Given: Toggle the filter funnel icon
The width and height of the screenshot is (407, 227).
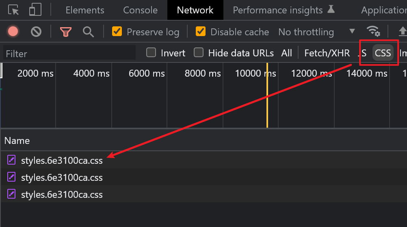Looking at the screenshot, I should coord(65,32).
